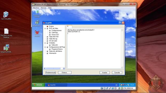Select the Llaves CSS tree entry
Image resolution: width=166 pixels, height=93 pixels.
pyautogui.click(x=55, y=35)
